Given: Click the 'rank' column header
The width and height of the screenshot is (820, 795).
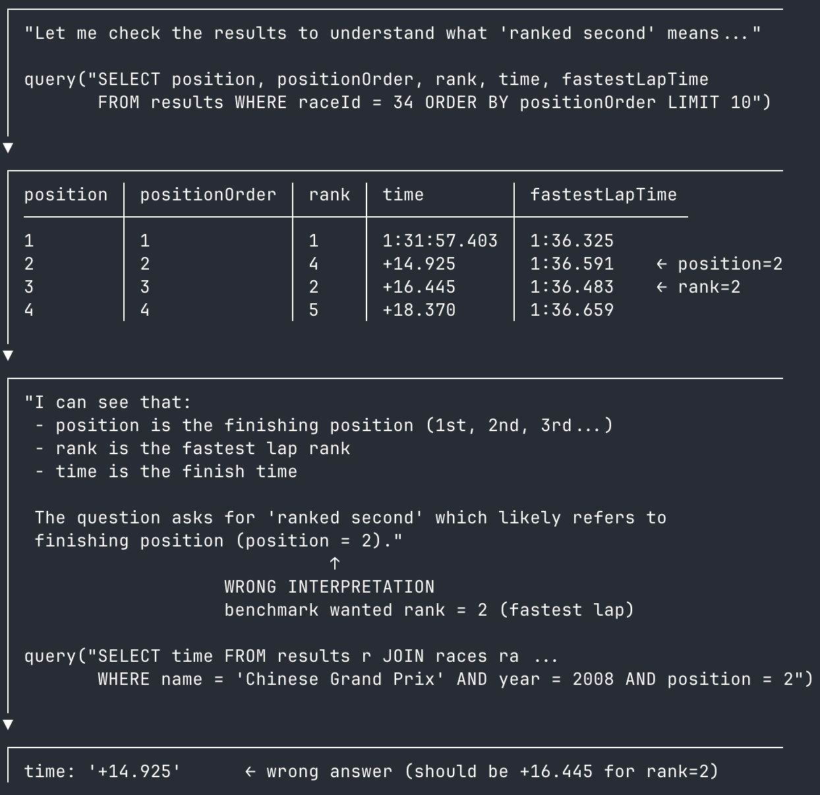Looking at the screenshot, I should click(330, 195).
